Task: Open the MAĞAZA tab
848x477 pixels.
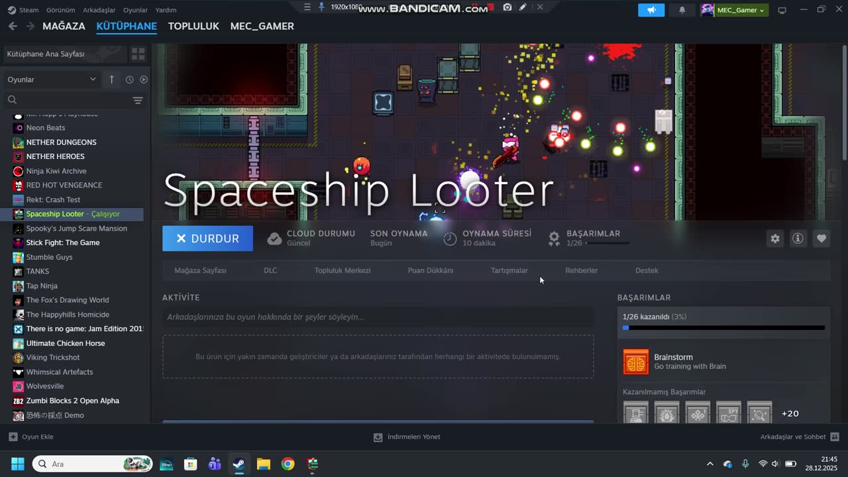Action: (x=64, y=26)
